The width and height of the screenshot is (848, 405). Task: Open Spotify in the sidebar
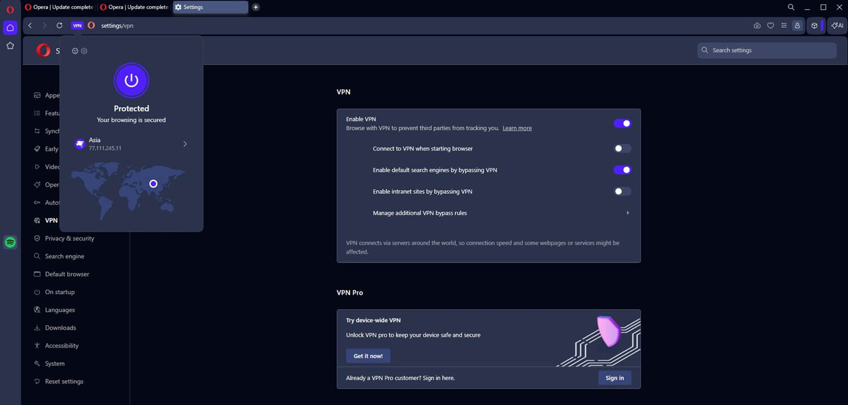10,242
